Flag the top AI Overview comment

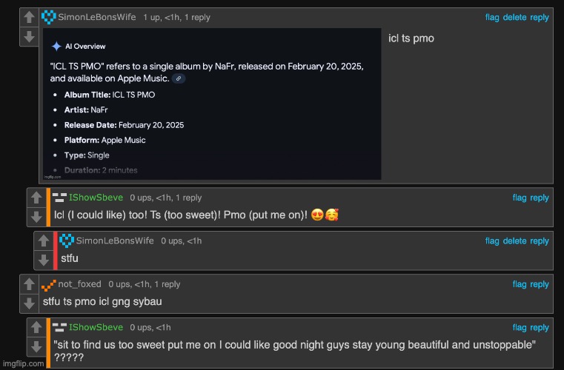[492, 18]
